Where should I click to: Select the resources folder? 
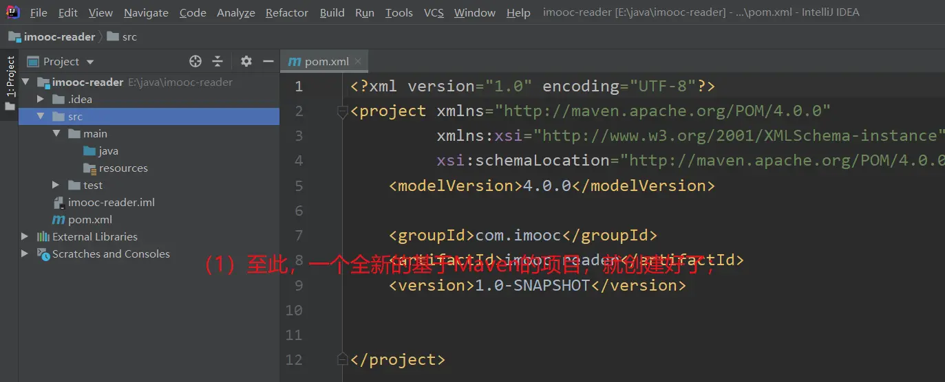click(x=149, y=168)
